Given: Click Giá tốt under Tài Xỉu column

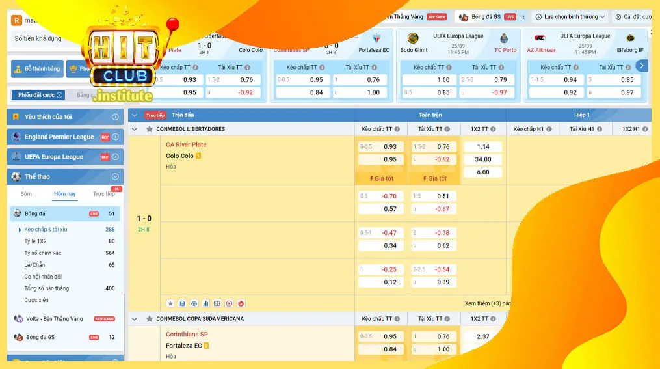Looking at the screenshot, I should [434, 178].
